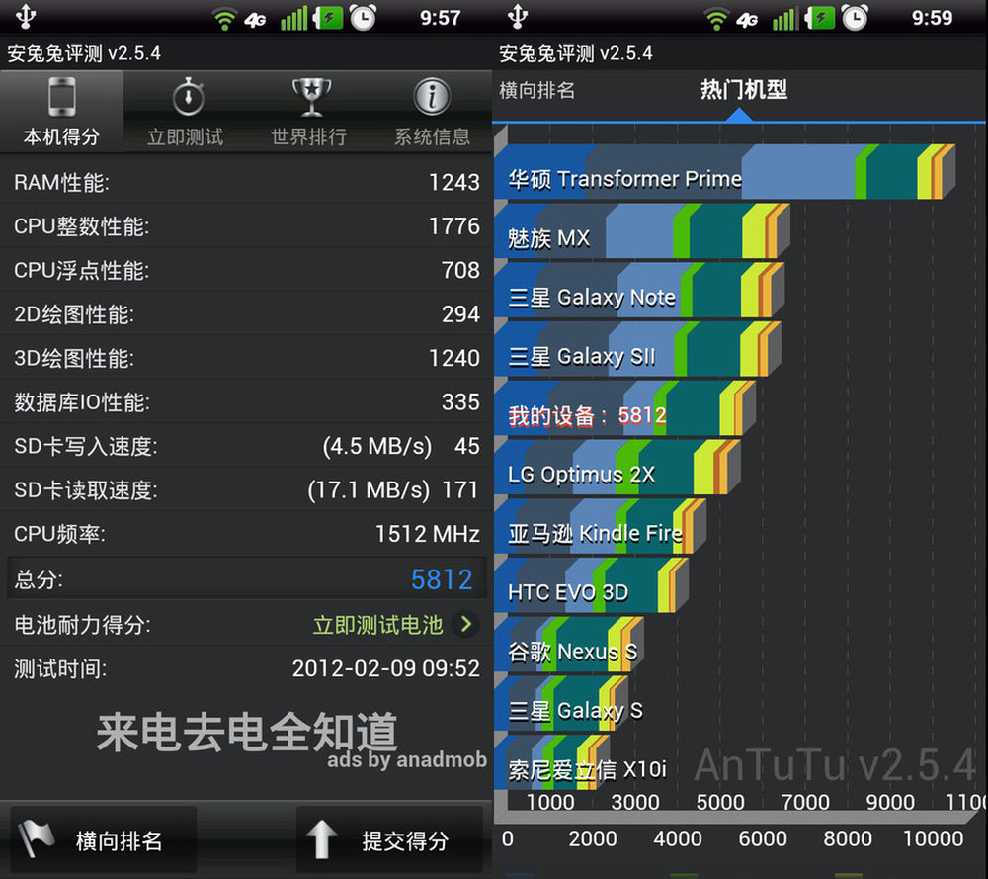Screen dimensions: 988x879
Task: Tap the 9:59 clock in right status bar
Action: 933,18
